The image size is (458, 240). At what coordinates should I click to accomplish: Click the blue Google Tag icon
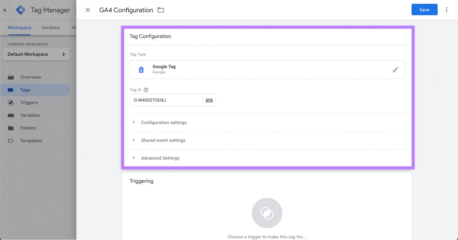point(141,70)
